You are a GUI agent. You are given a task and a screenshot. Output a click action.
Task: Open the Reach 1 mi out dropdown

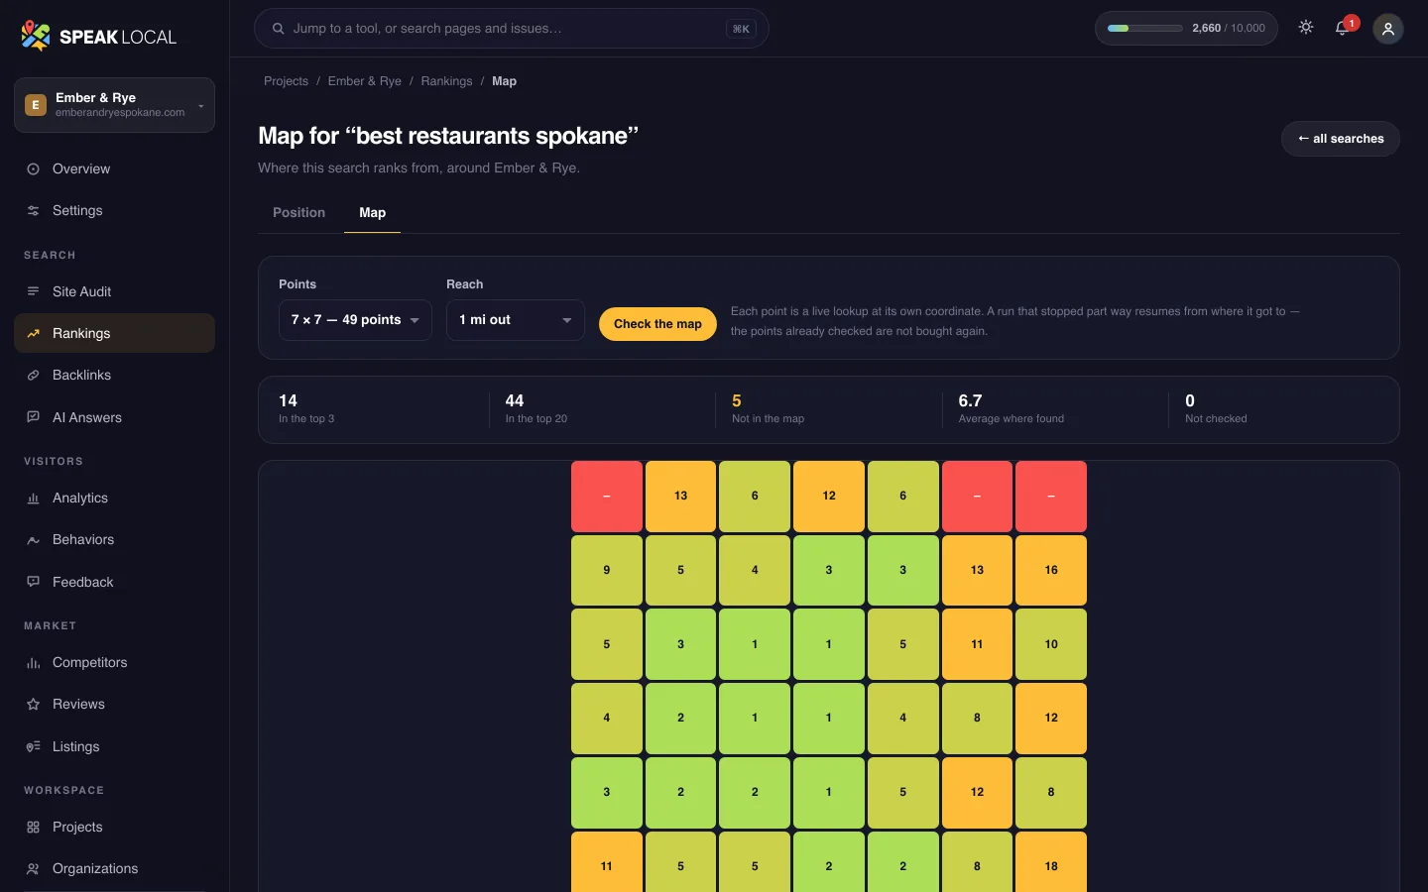516,320
